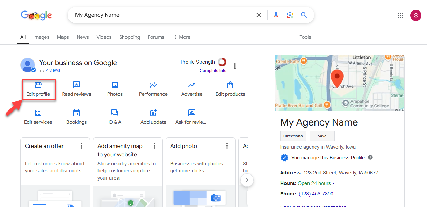Image resolution: width=427 pixels, height=207 pixels.
Task: Switch to the Maps tab
Action: coord(63,37)
